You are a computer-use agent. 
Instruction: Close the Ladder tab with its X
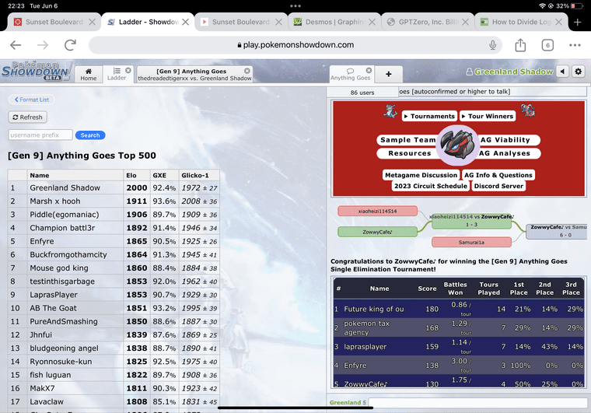(x=128, y=71)
